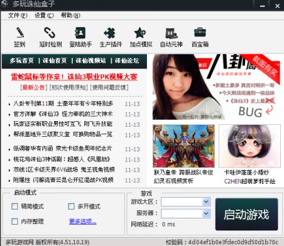The image size is (284, 246).
Task: Open the 文件(F) menu
Action: tap(18, 16)
